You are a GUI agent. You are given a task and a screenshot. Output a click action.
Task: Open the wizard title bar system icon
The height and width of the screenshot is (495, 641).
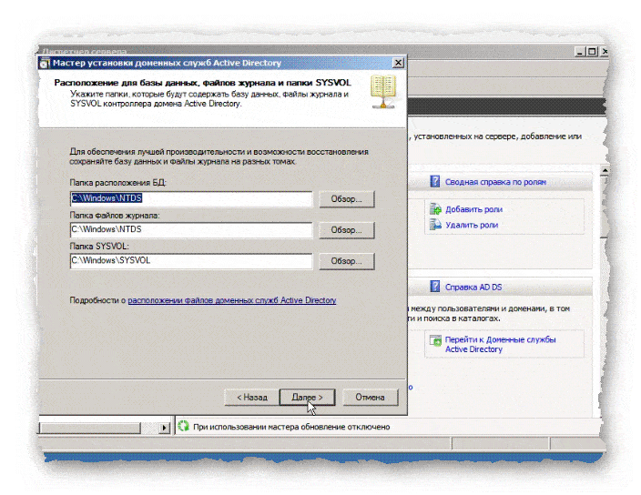coord(44,64)
